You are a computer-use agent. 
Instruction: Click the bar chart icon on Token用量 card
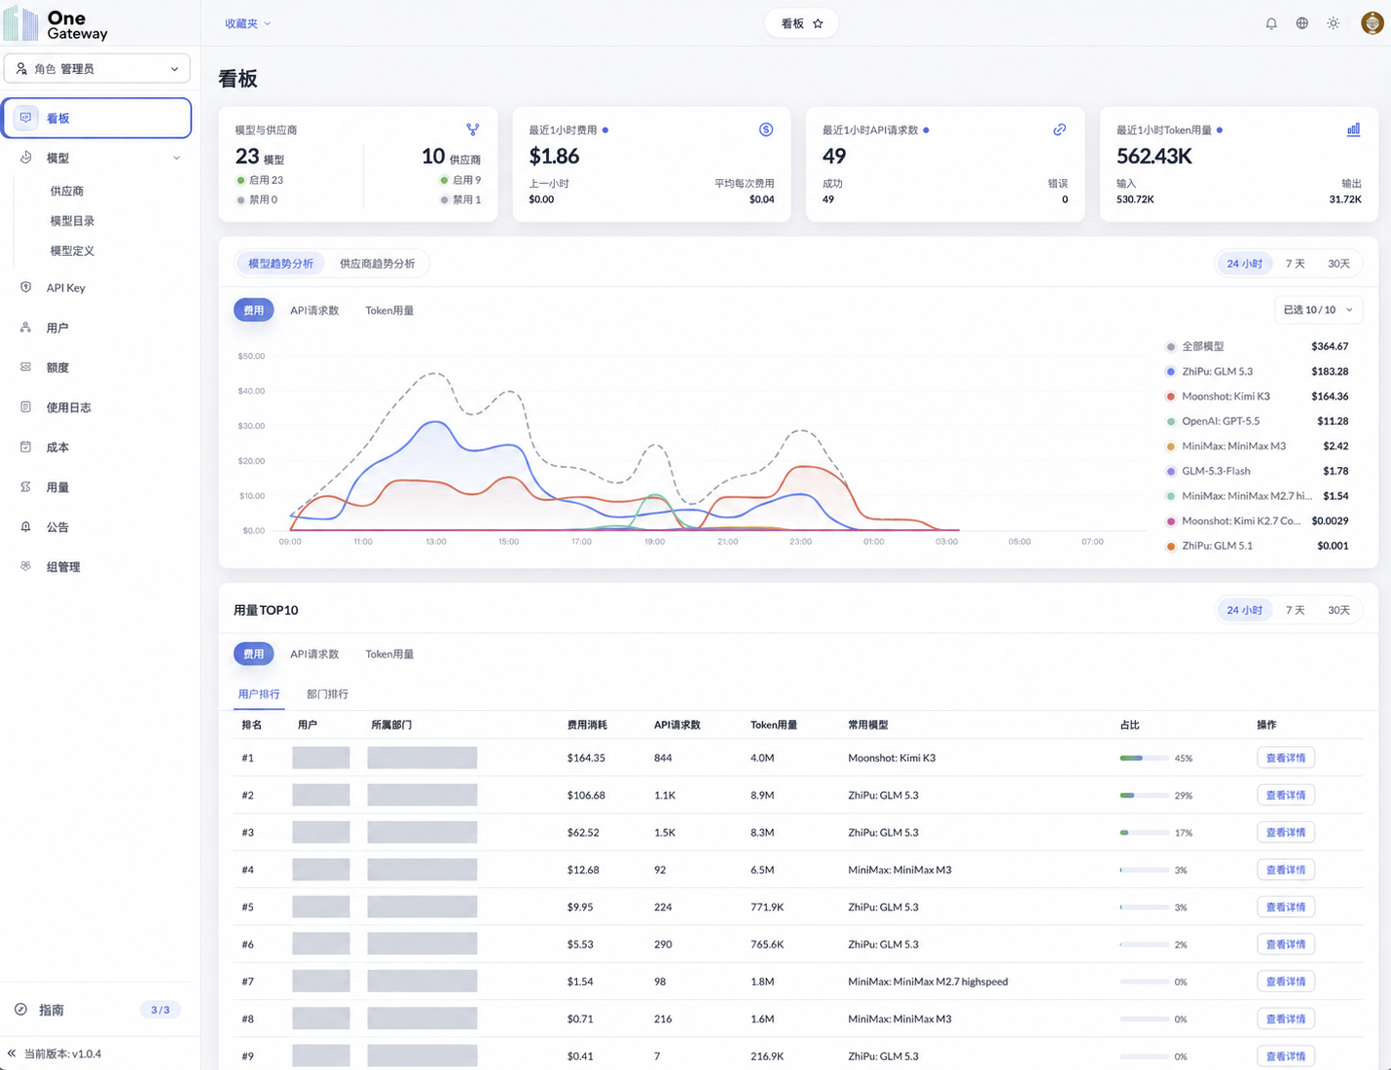point(1353,129)
